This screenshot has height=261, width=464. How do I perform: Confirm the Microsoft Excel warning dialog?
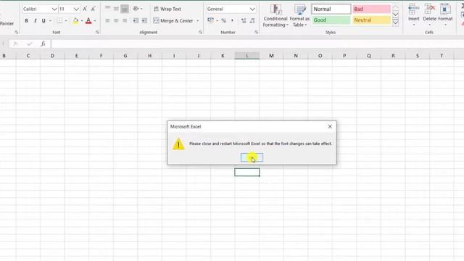click(x=252, y=157)
